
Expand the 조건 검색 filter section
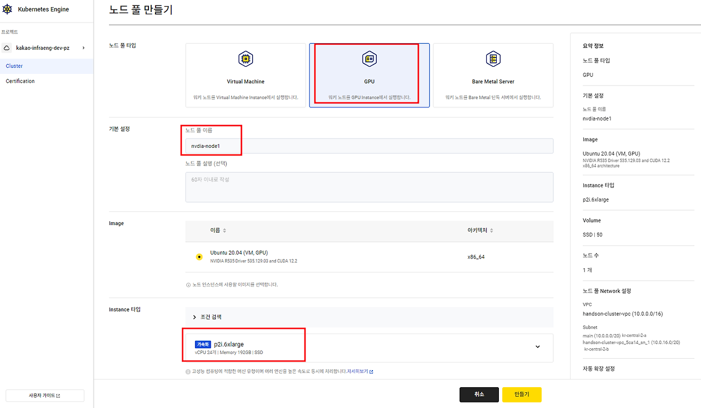coord(369,317)
